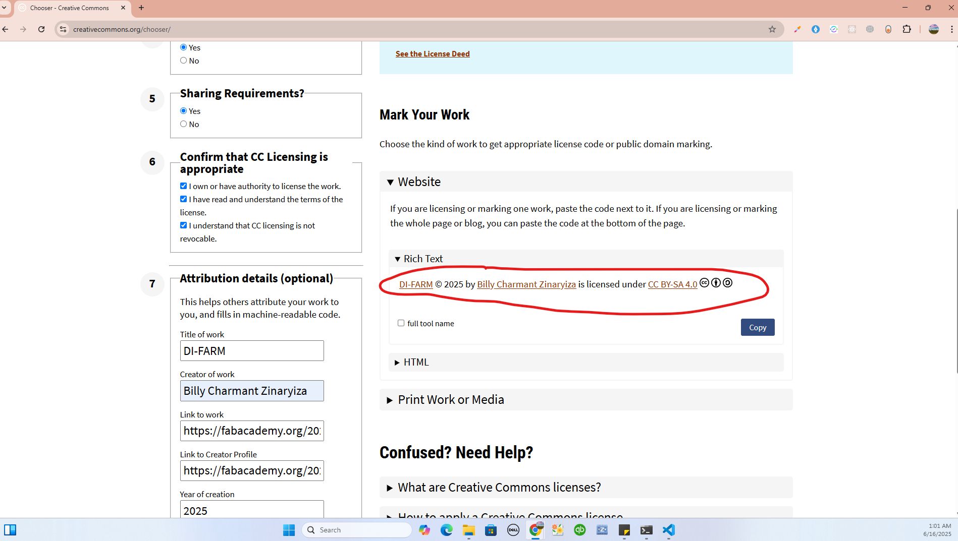This screenshot has height=541, width=958.
Task: Expand the HTML code section
Action: click(x=586, y=362)
